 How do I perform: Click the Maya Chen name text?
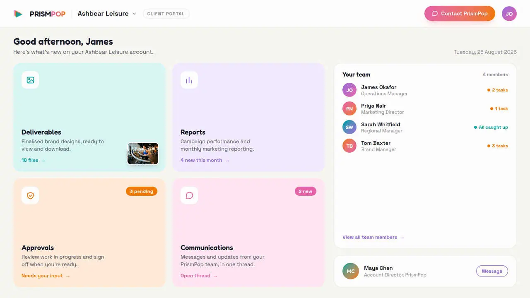(x=378, y=268)
